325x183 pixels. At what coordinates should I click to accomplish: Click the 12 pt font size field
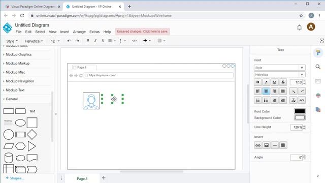(x=298, y=82)
